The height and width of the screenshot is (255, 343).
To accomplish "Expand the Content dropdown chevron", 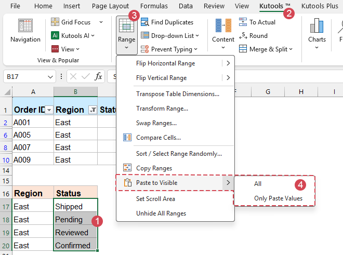I will pyautogui.click(x=223, y=47).
